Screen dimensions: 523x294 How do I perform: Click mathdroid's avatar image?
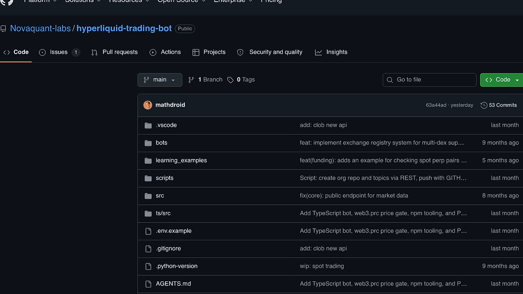pyautogui.click(x=148, y=105)
